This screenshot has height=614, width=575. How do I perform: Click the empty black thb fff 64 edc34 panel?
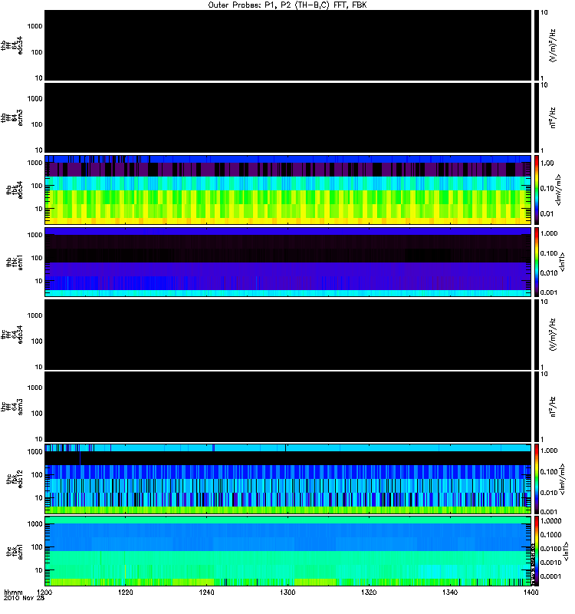(x=287, y=45)
